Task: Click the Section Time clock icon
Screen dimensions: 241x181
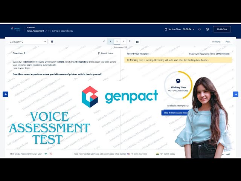Action: [166, 29]
